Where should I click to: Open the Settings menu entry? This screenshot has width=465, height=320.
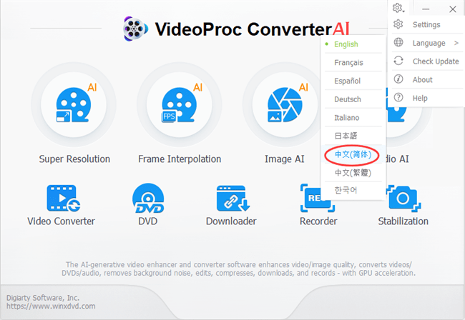point(426,24)
